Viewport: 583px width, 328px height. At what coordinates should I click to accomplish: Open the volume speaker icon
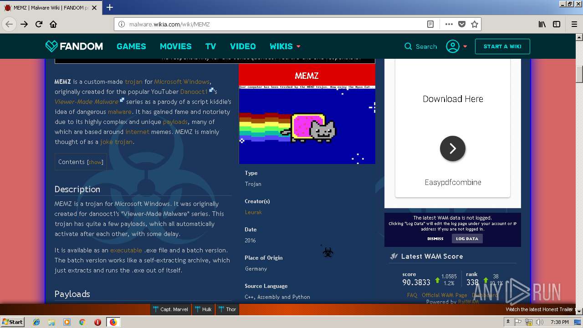click(540, 322)
